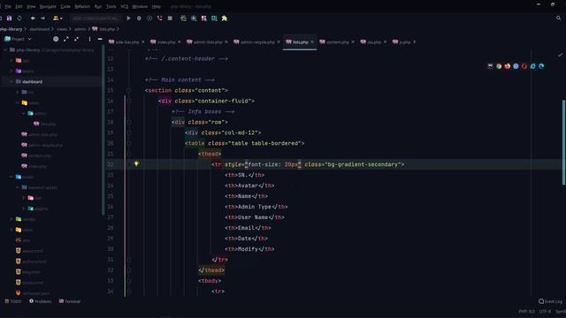Open in Chrome browser icon
Viewport: 566px width, 318px height.
tap(499, 66)
